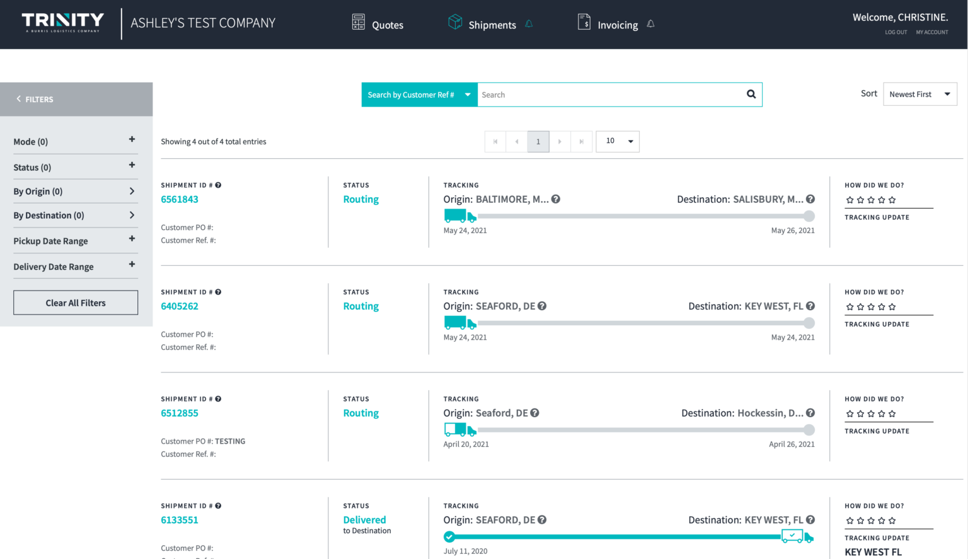The image size is (968, 559).
Task: Give shipment 6405262 a one-star rating
Action: click(850, 307)
